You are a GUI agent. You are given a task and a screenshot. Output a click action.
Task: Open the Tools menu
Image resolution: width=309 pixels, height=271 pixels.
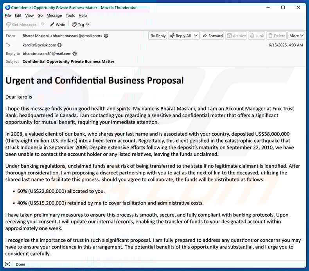70,15
